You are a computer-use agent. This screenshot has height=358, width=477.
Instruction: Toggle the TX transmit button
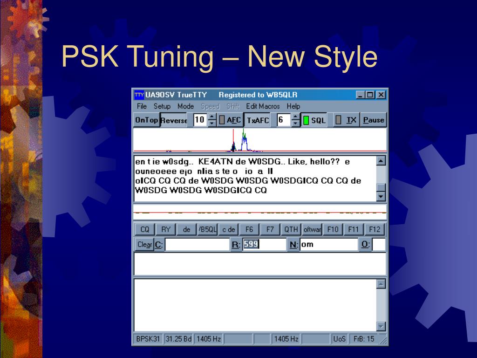point(346,120)
